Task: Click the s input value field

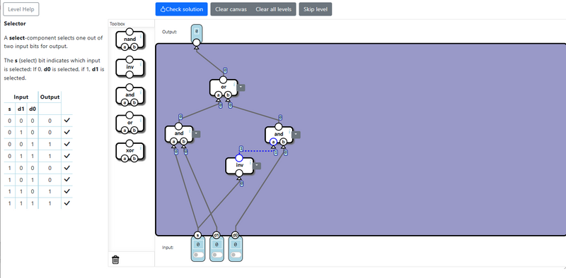Action: (x=198, y=245)
